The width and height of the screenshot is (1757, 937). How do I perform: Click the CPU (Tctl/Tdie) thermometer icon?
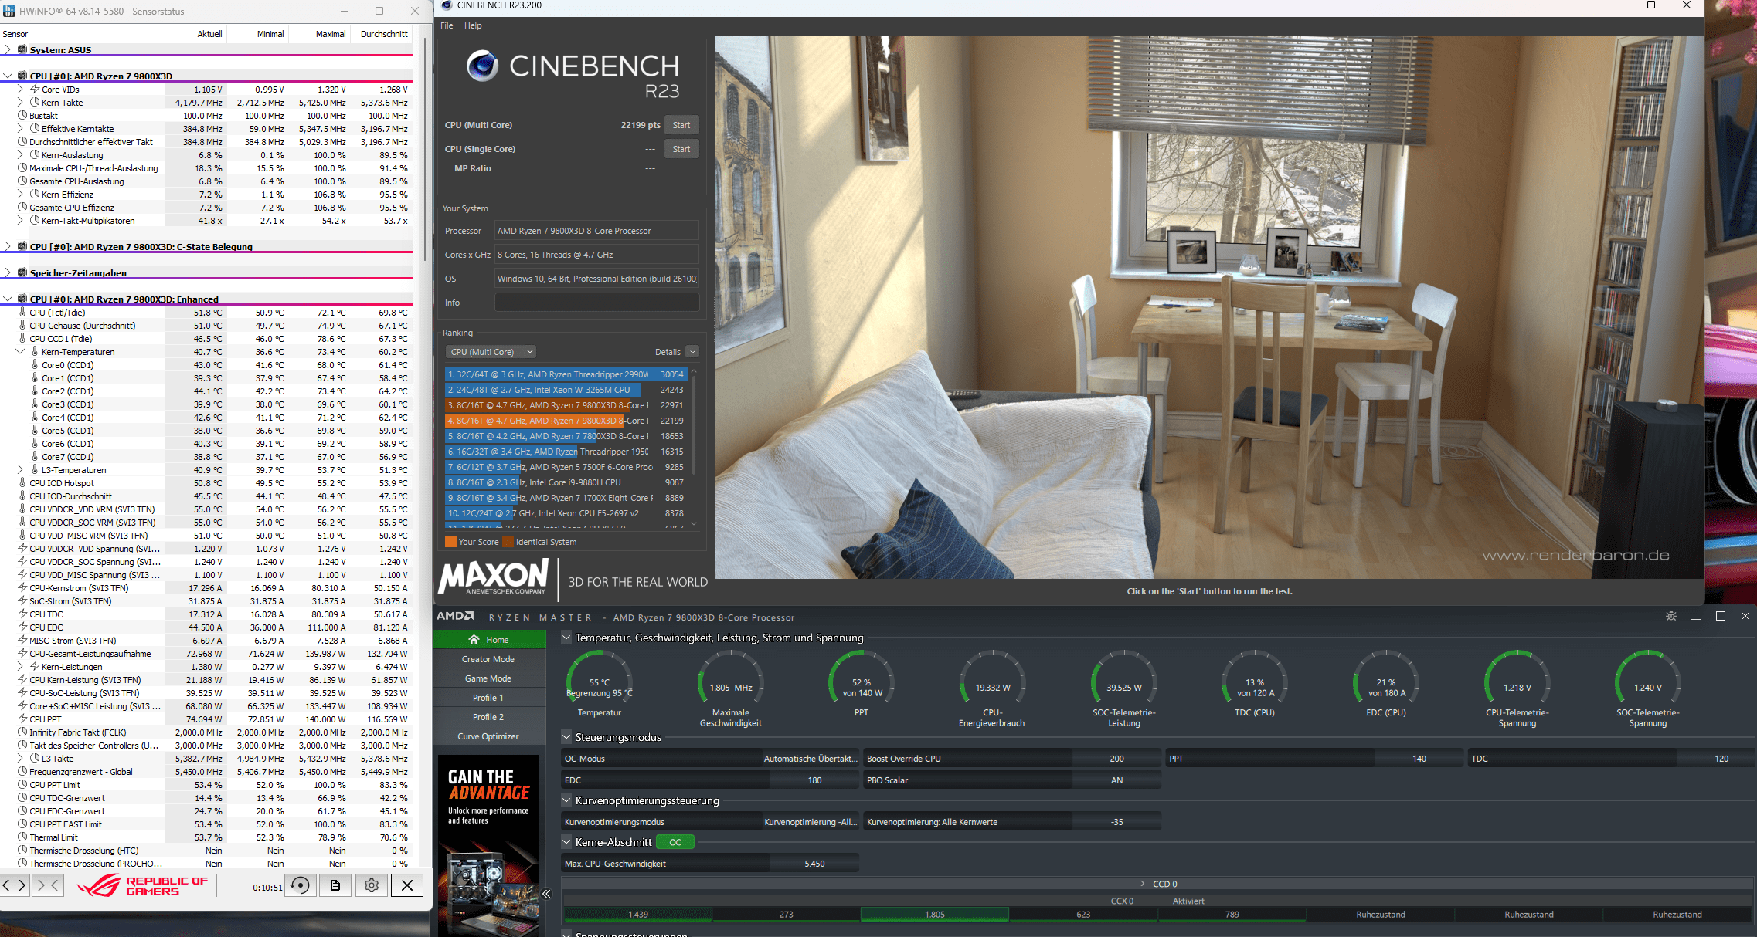pos(22,313)
